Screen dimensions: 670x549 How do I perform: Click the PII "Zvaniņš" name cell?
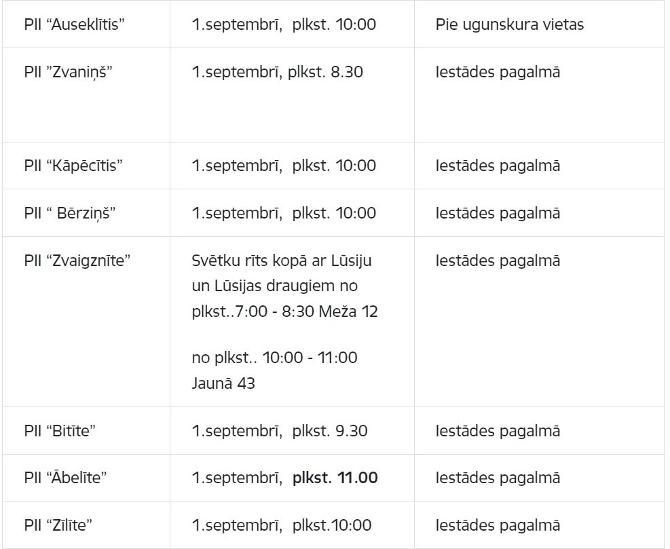click(x=68, y=72)
